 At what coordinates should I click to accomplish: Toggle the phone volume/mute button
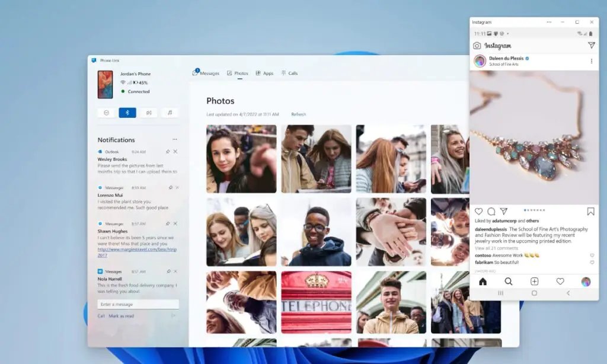tap(148, 113)
